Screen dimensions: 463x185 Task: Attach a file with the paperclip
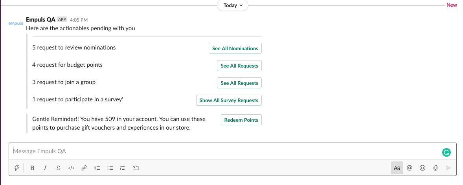click(x=435, y=168)
